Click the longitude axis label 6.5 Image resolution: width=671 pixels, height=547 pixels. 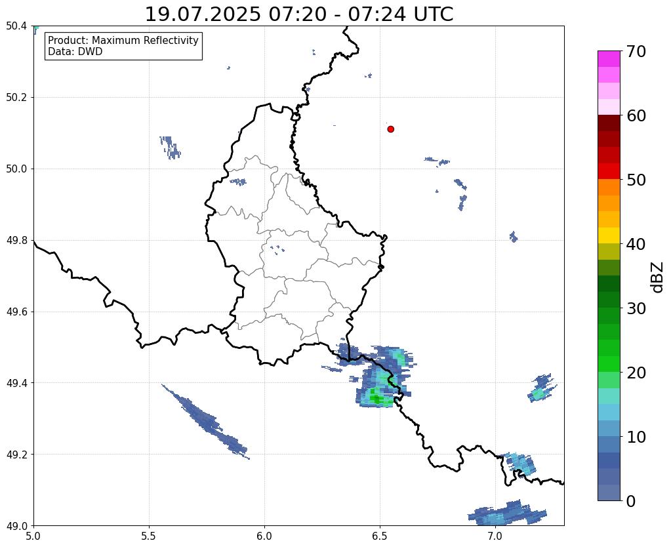380,536
